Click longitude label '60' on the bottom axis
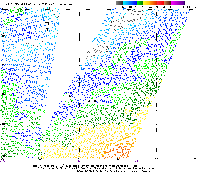 pos(195,159)
